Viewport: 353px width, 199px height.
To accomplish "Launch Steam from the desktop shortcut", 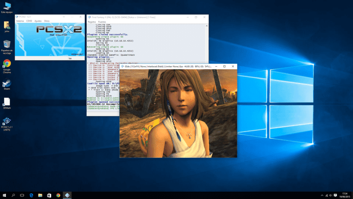I will [7, 84].
